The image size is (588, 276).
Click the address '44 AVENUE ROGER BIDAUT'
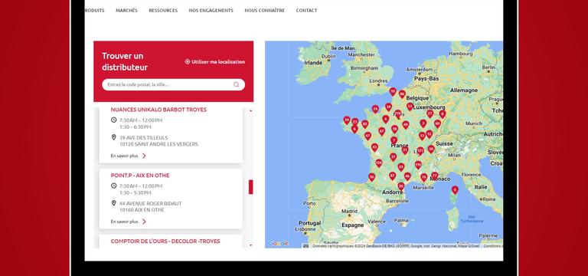point(150,203)
